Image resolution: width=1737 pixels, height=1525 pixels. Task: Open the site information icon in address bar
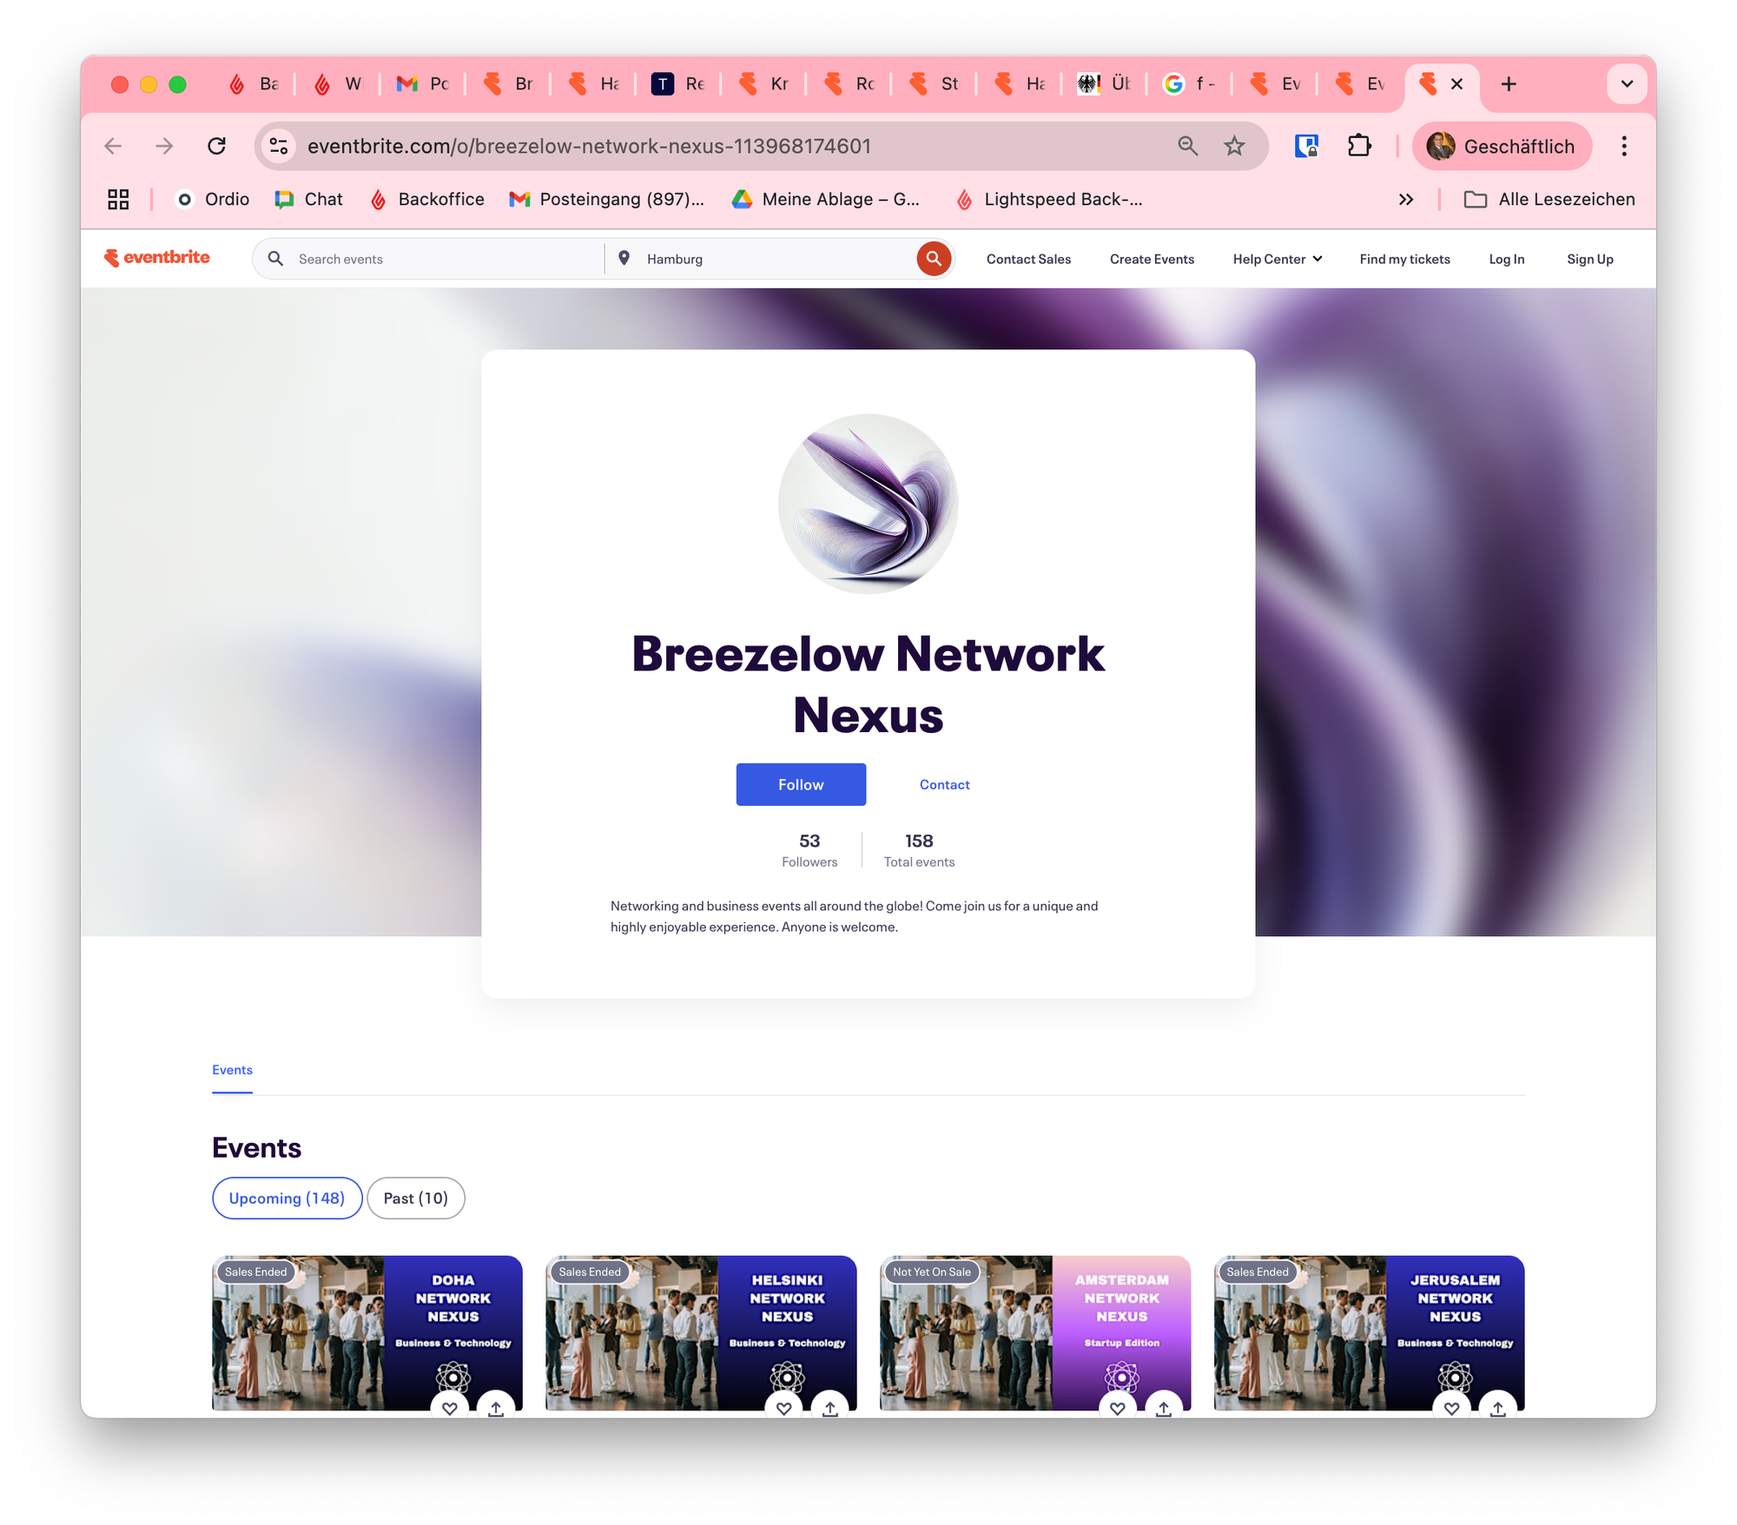[x=279, y=146]
